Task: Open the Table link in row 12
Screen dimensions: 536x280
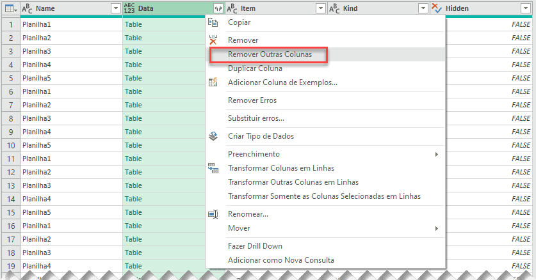Action: [x=133, y=172]
